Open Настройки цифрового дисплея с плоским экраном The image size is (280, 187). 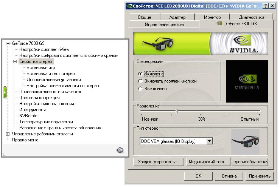pyautogui.click(x=69, y=55)
